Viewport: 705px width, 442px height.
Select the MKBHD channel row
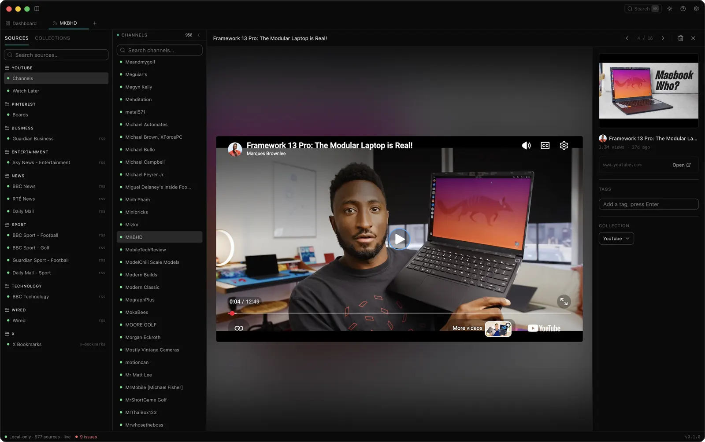pos(160,237)
